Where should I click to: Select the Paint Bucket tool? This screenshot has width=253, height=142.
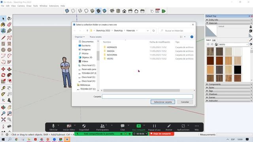3,24
